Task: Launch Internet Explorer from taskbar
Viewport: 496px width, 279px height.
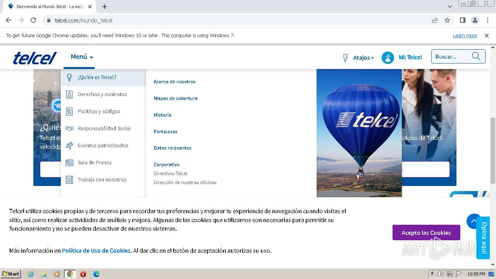Action: (x=31, y=274)
